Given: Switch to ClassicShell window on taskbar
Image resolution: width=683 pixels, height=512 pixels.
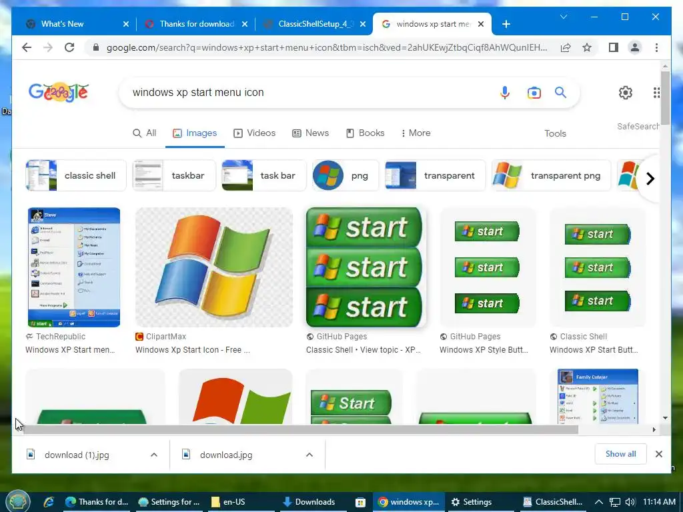Looking at the screenshot, I should 553,502.
